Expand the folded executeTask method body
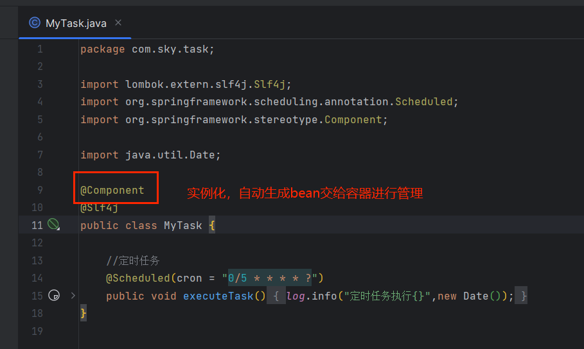This screenshot has height=349, width=584. click(x=73, y=296)
